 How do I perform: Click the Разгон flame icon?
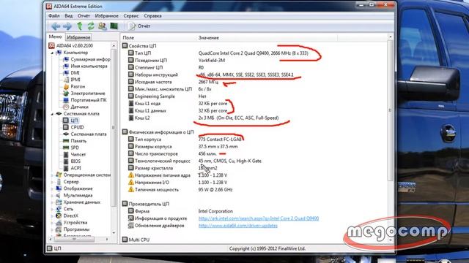(66, 86)
